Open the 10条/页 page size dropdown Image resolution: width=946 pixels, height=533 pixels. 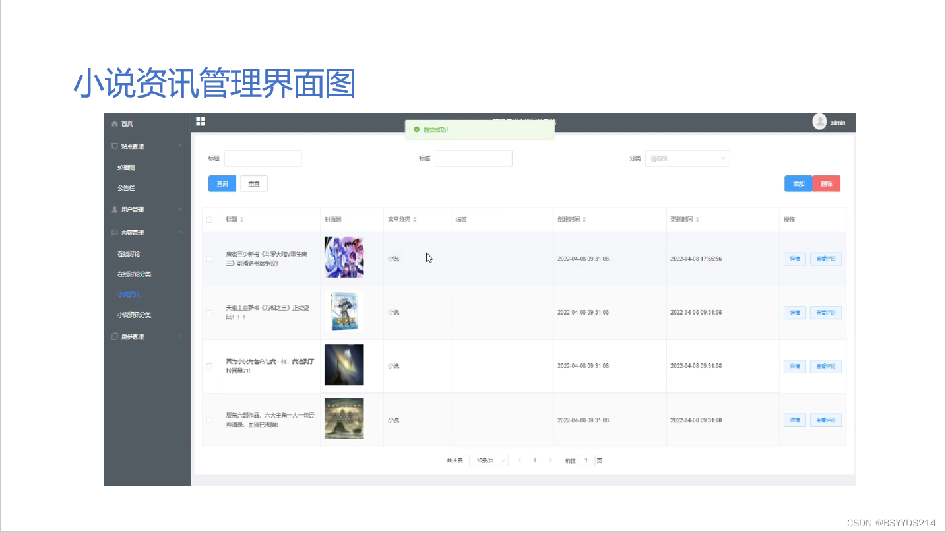pyautogui.click(x=488, y=460)
